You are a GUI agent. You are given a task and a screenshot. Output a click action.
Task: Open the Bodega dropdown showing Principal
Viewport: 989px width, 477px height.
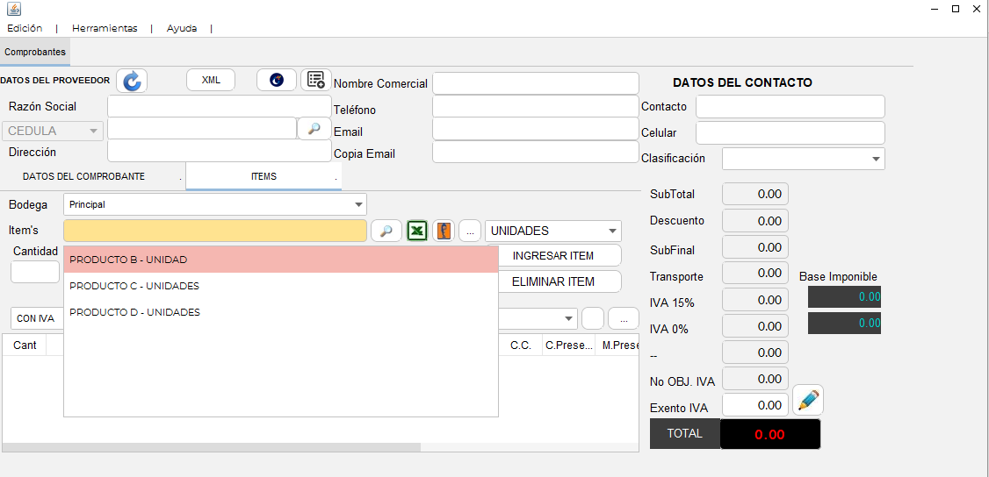pos(215,204)
